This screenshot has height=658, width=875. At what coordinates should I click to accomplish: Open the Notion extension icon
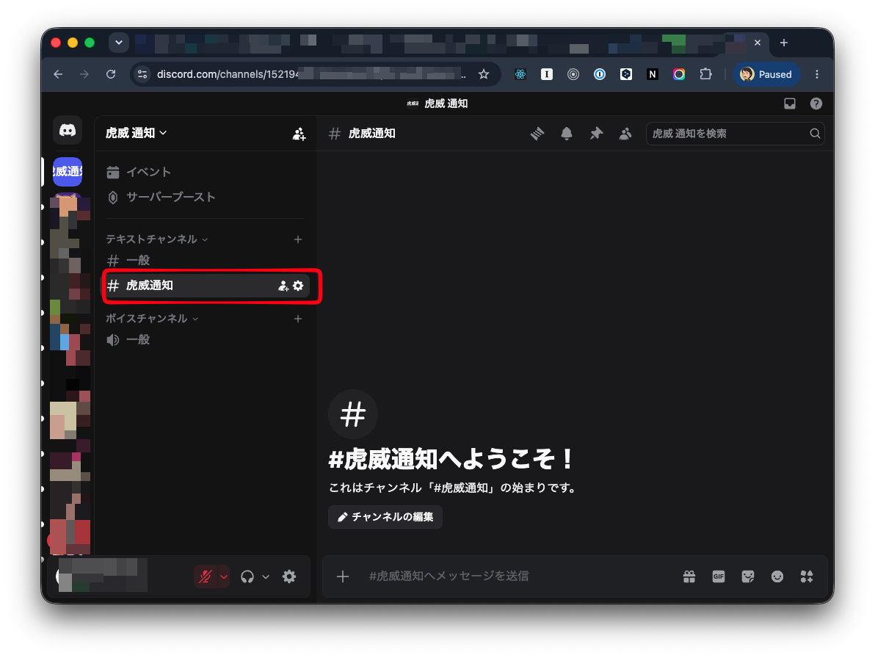coord(653,74)
